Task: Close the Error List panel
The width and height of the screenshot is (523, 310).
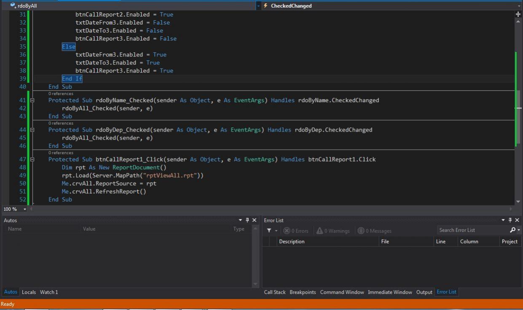Action: click(517, 220)
